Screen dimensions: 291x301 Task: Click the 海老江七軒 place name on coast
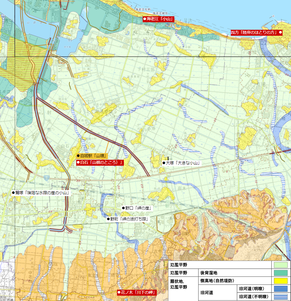(x=144, y=10)
